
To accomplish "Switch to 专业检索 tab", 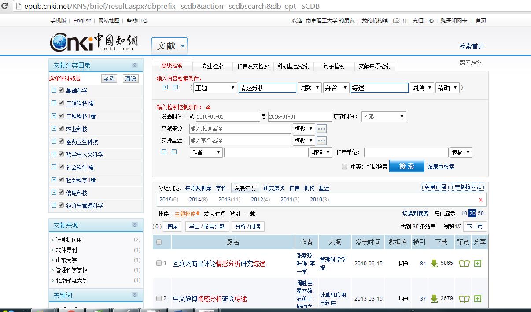I will (212, 66).
